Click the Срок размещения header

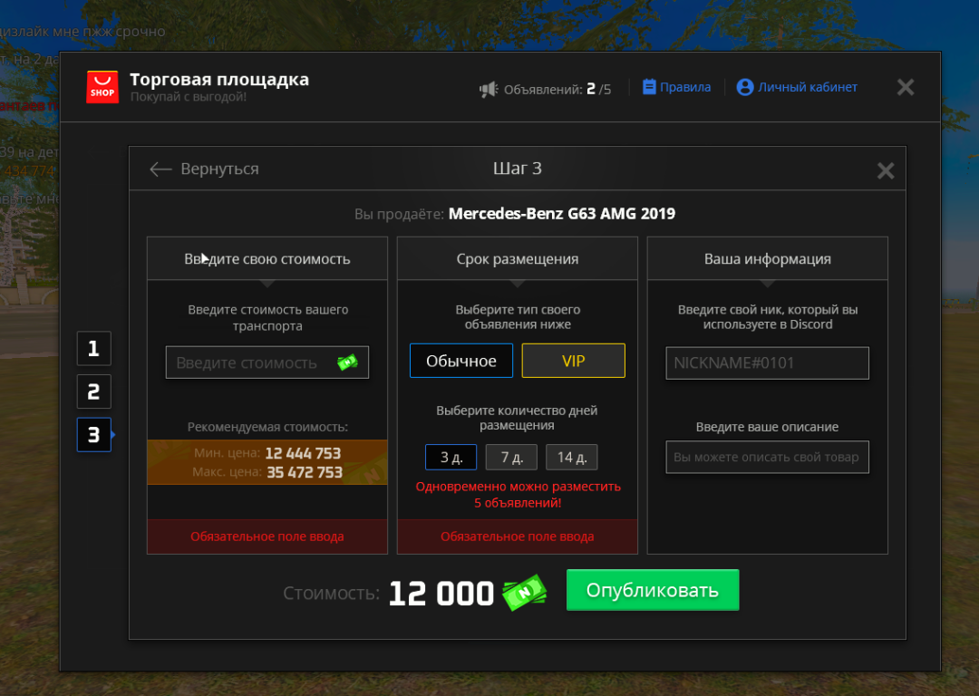pyautogui.click(x=518, y=258)
